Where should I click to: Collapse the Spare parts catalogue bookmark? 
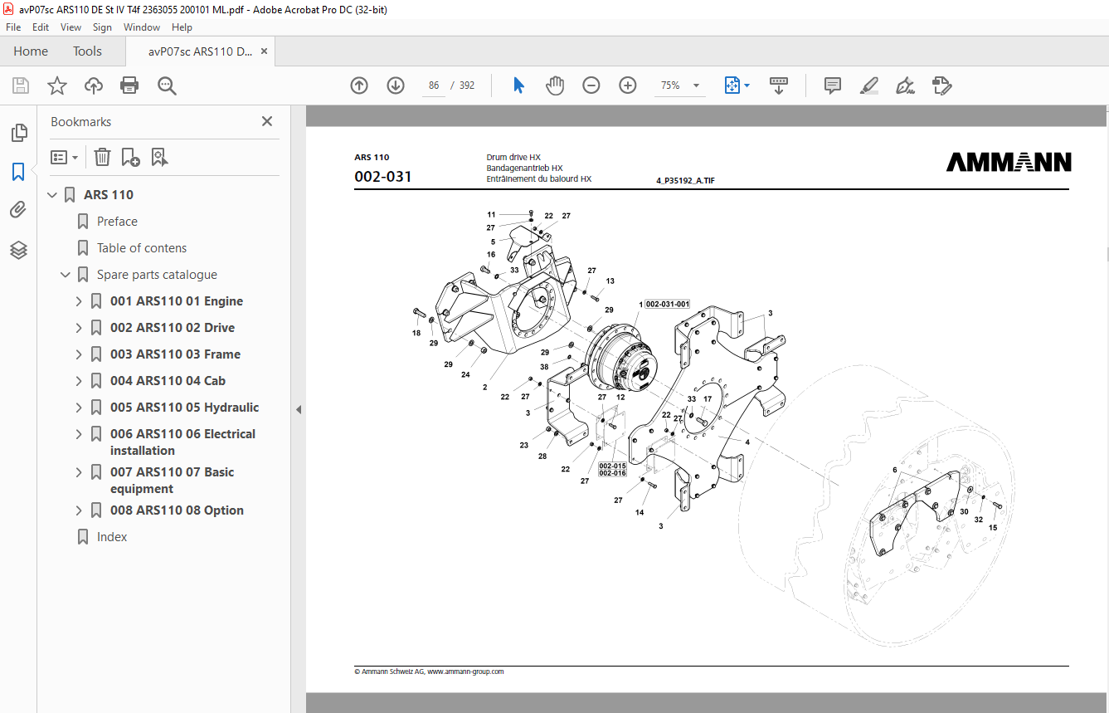pos(66,275)
